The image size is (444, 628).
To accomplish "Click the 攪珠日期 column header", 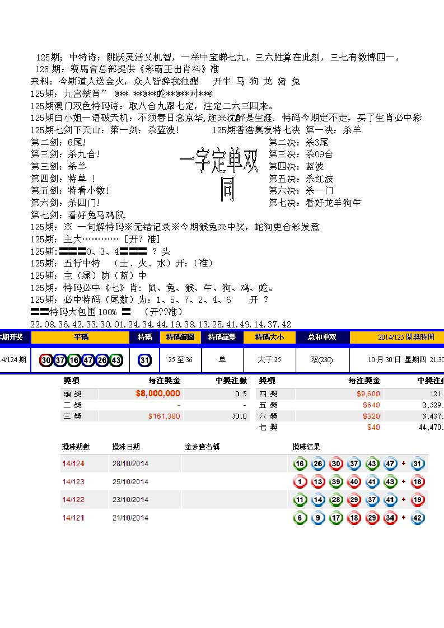I will pos(126,447).
